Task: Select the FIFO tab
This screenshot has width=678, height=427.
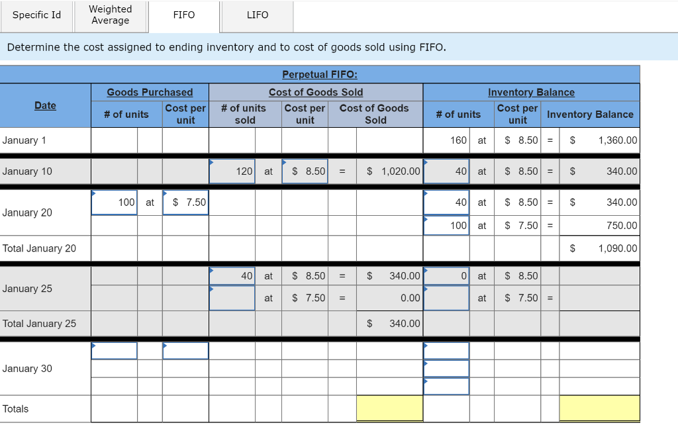Action: (184, 16)
